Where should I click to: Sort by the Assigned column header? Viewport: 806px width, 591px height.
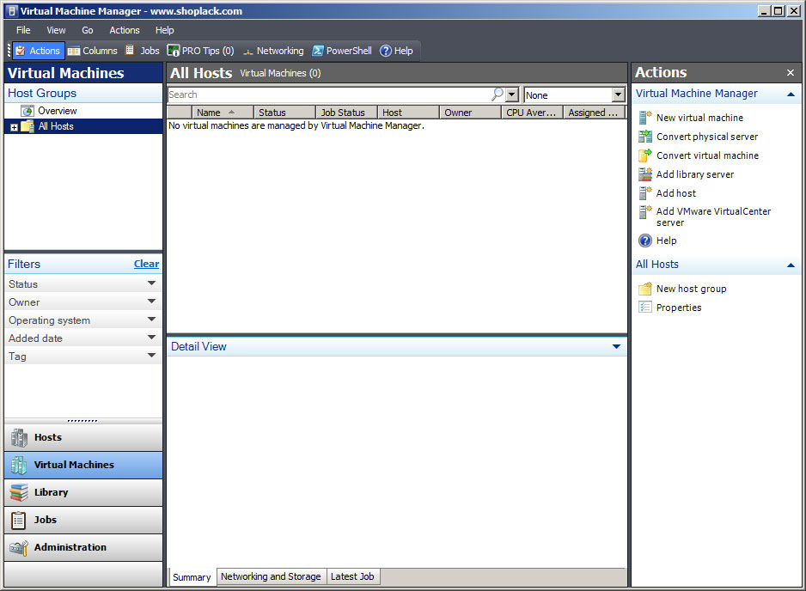(x=595, y=112)
